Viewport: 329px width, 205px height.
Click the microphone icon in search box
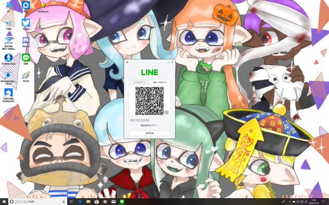[x=63, y=202]
